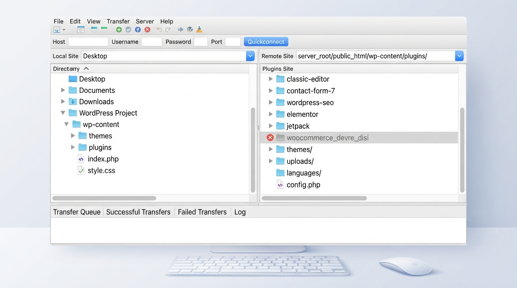Select the woocommerce_devre_disi folder

point(359,138)
